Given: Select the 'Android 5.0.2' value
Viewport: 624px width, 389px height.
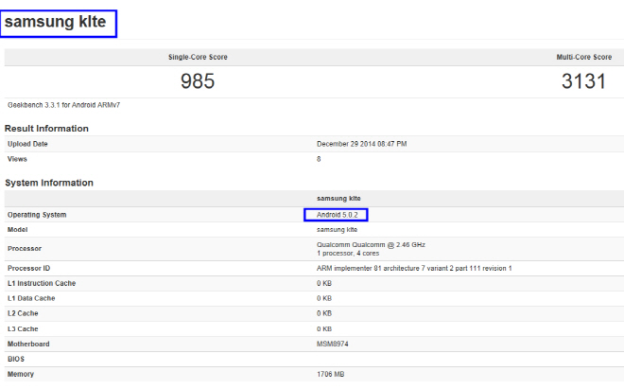Looking at the screenshot, I should point(338,215).
